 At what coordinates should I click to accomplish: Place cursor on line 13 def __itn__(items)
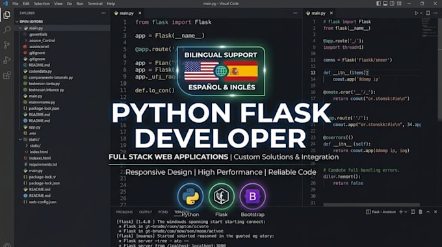point(346,73)
